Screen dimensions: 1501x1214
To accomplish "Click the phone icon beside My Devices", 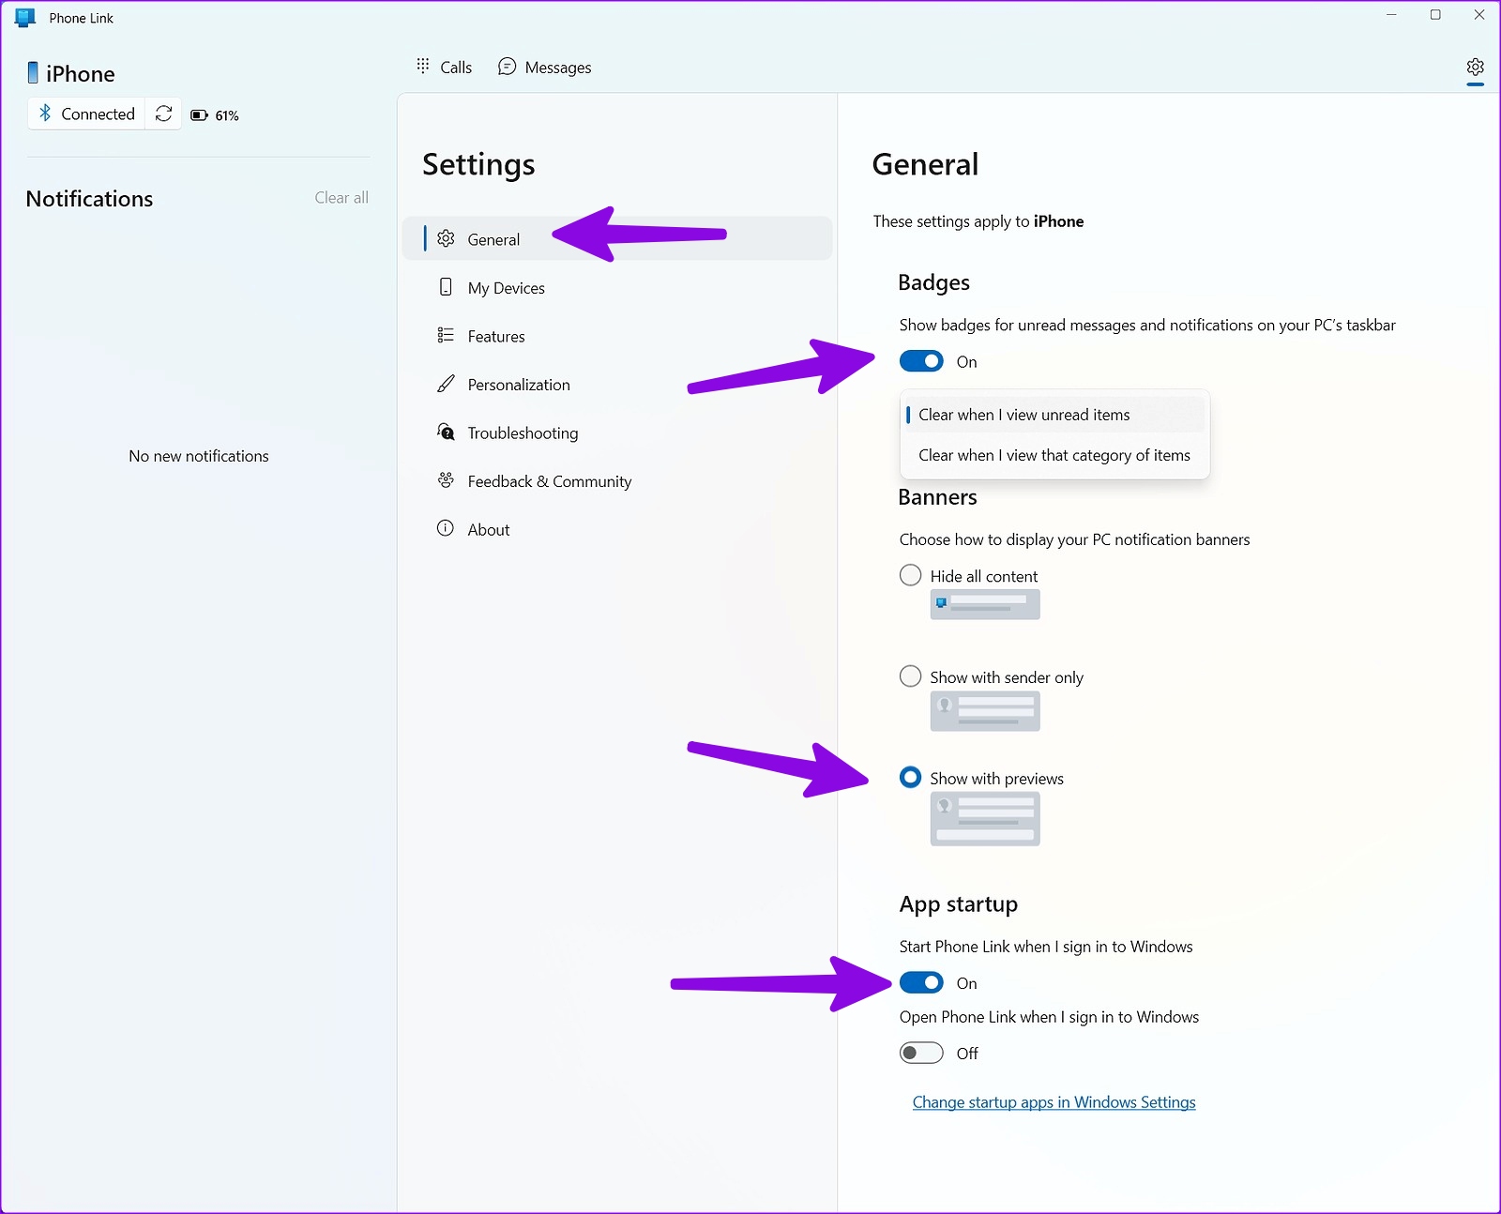I will click(x=446, y=287).
